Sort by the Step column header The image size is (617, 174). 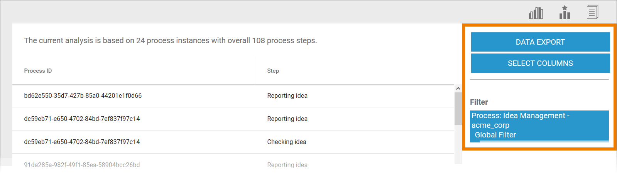(x=273, y=71)
